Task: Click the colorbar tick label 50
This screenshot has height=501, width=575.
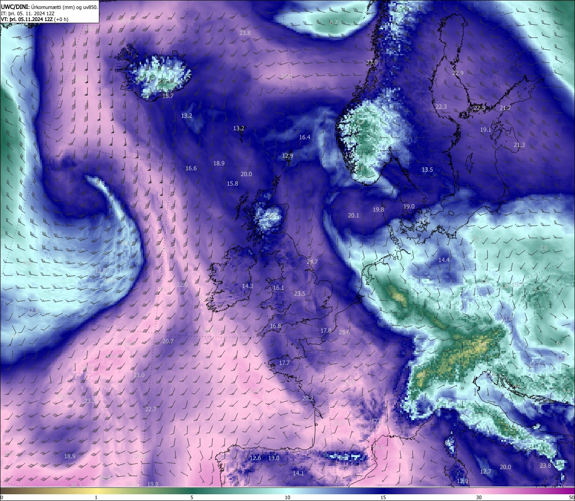Action: (x=571, y=497)
